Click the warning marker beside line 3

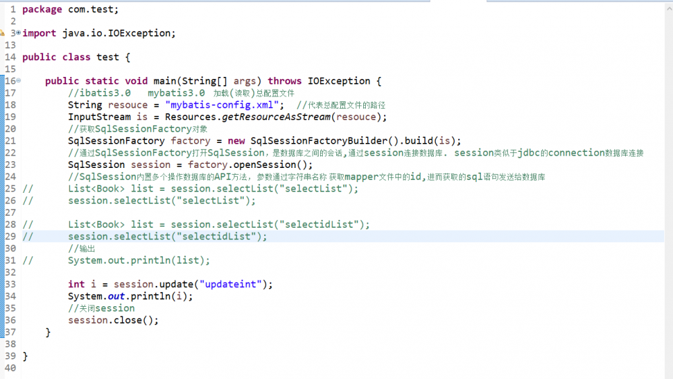point(2,33)
